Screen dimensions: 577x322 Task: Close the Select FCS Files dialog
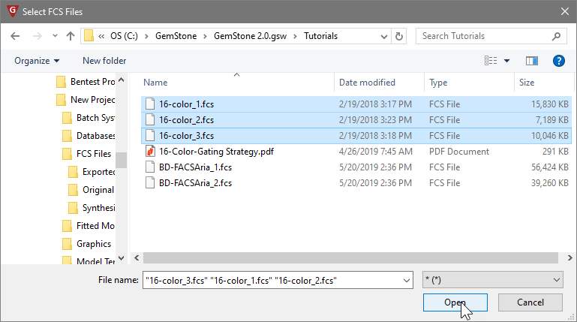coord(565,11)
